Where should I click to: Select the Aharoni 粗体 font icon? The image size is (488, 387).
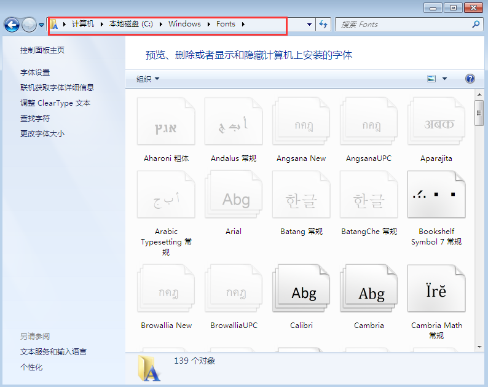click(x=166, y=122)
